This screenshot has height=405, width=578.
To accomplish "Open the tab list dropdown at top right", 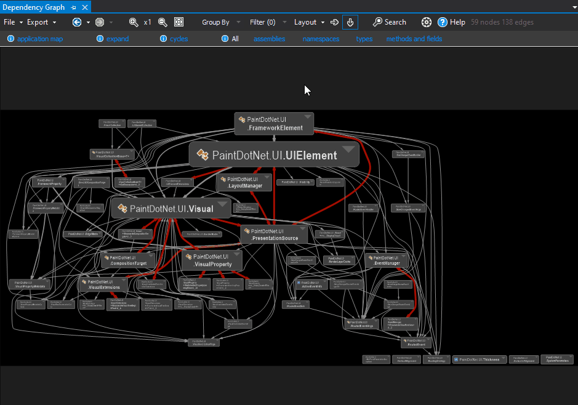I will point(575,7).
